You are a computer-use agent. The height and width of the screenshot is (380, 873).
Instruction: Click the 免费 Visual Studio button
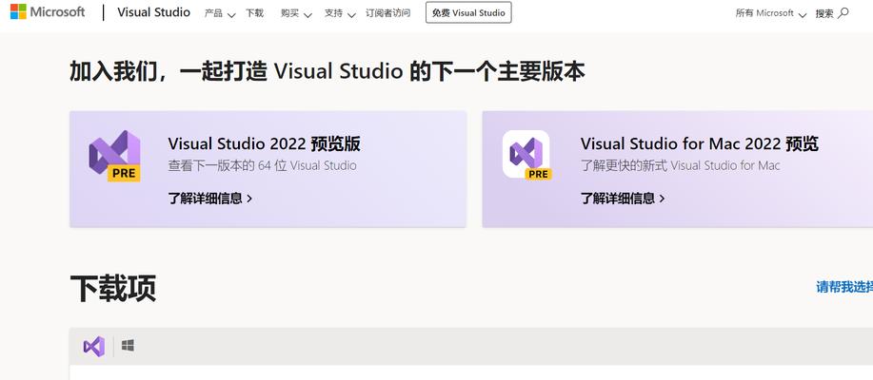pyautogui.click(x=468, y=12)
